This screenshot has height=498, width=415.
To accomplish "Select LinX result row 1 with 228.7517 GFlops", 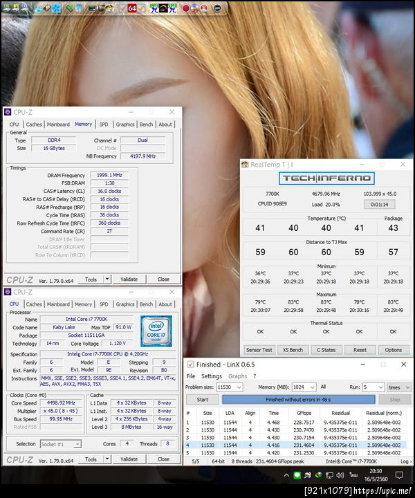I will (x=297, y=423).
